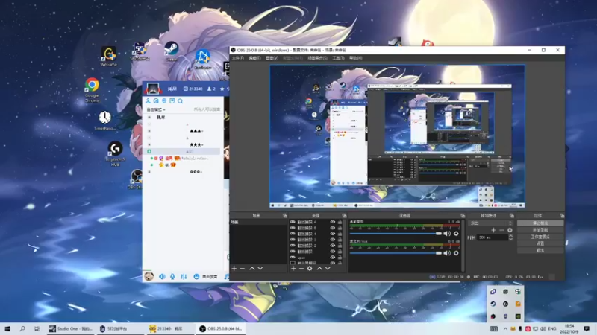Move the selected source down in the list
Image resolution: width=597 pixels, height=335 pixels.
pyautogui.click(x=328, y=269)
